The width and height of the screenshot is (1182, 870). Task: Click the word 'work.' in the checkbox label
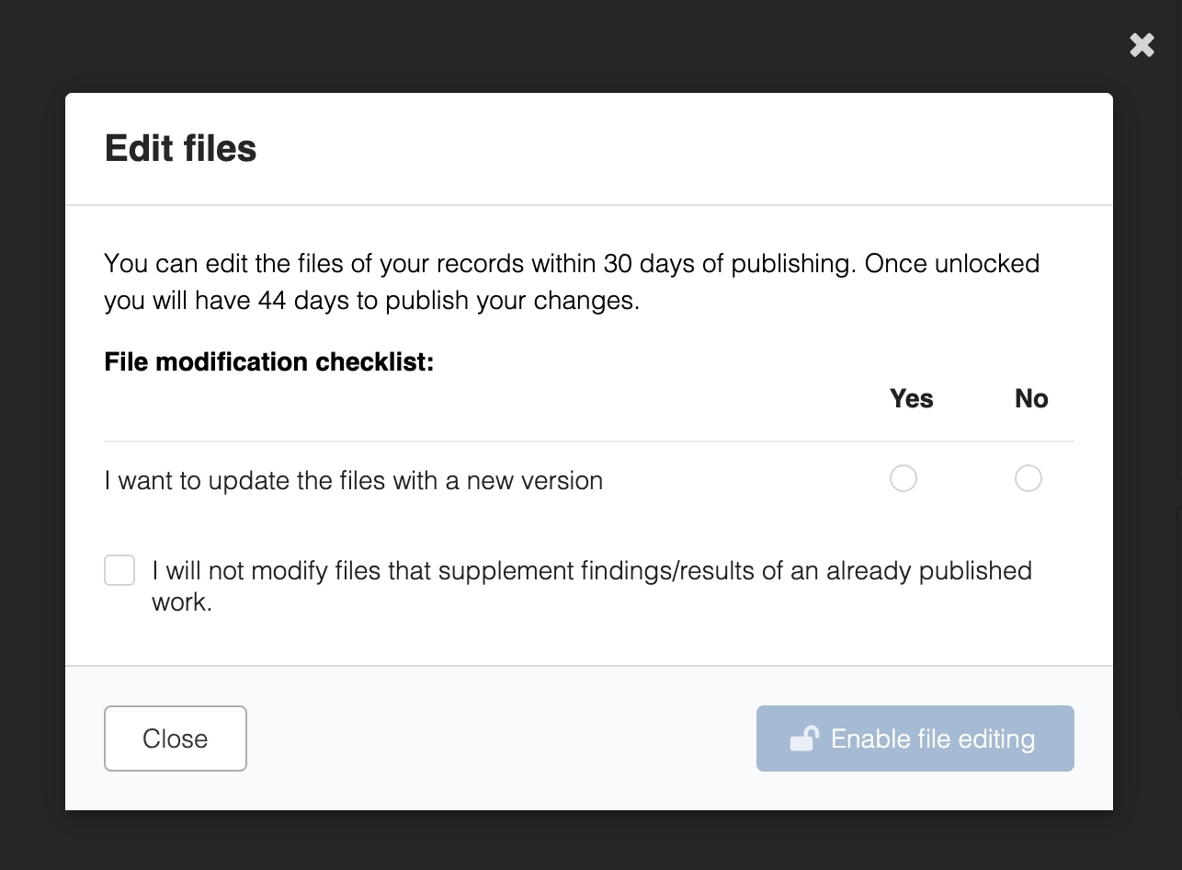[x=182, y=602]
